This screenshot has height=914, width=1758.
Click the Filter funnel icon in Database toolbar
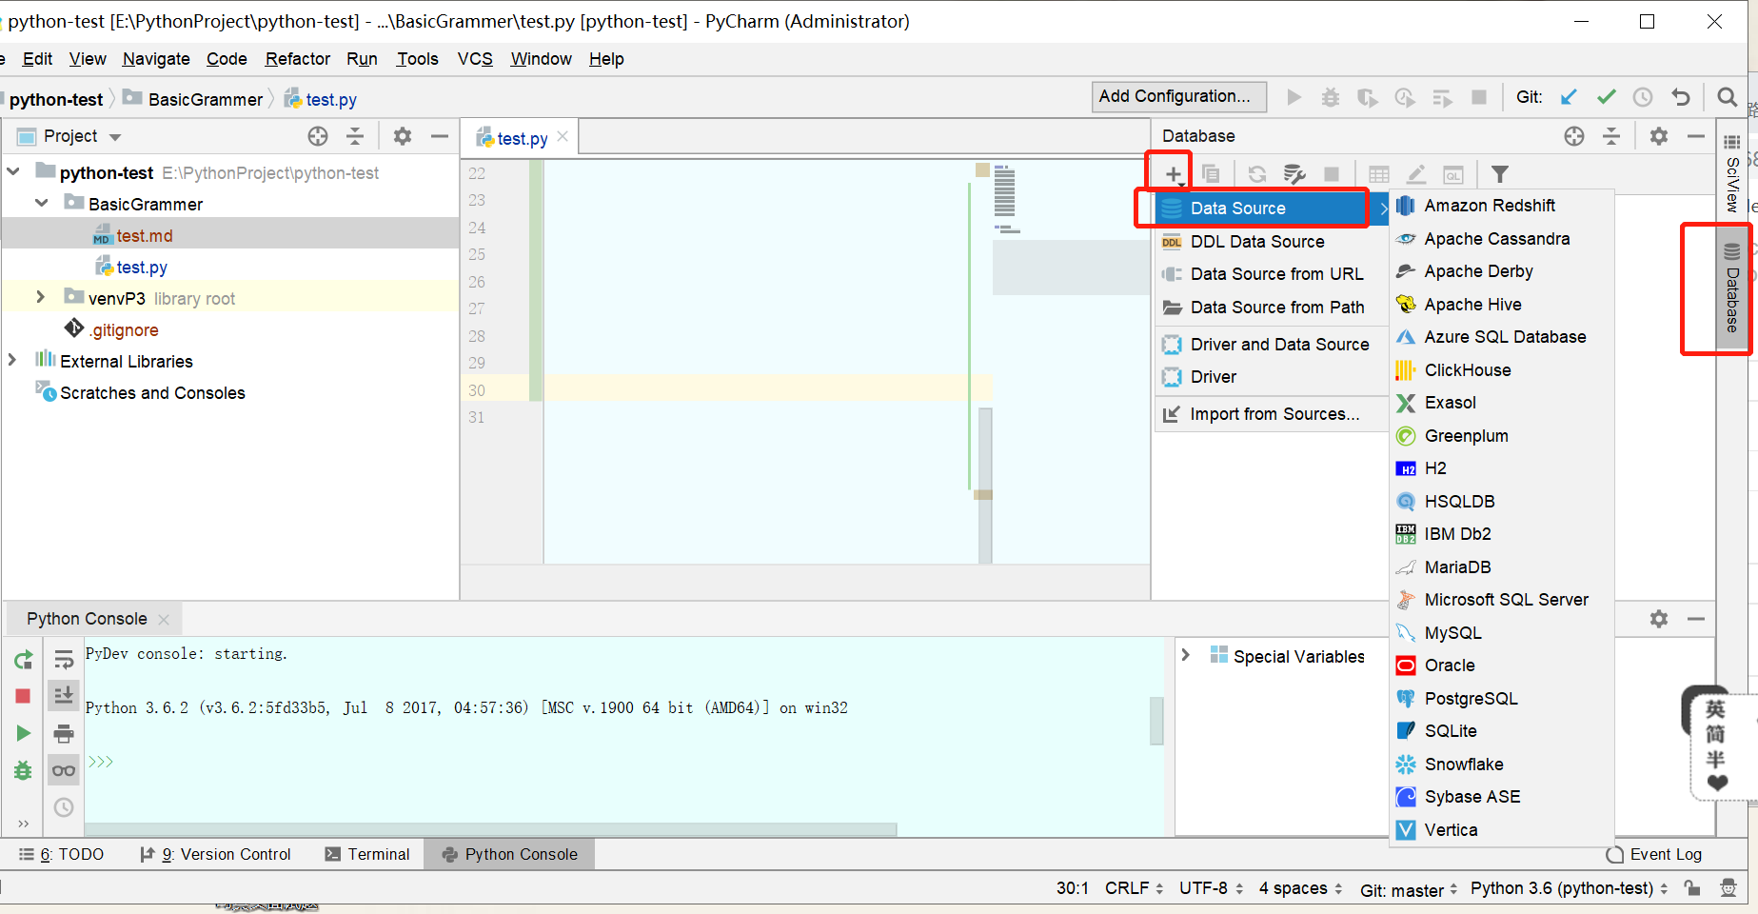coord(1500,174)
